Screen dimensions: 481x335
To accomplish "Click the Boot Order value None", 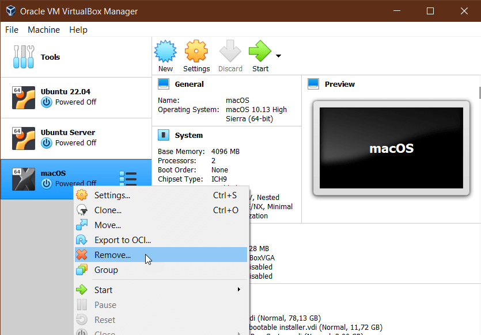I will click(x=219, y=170).
